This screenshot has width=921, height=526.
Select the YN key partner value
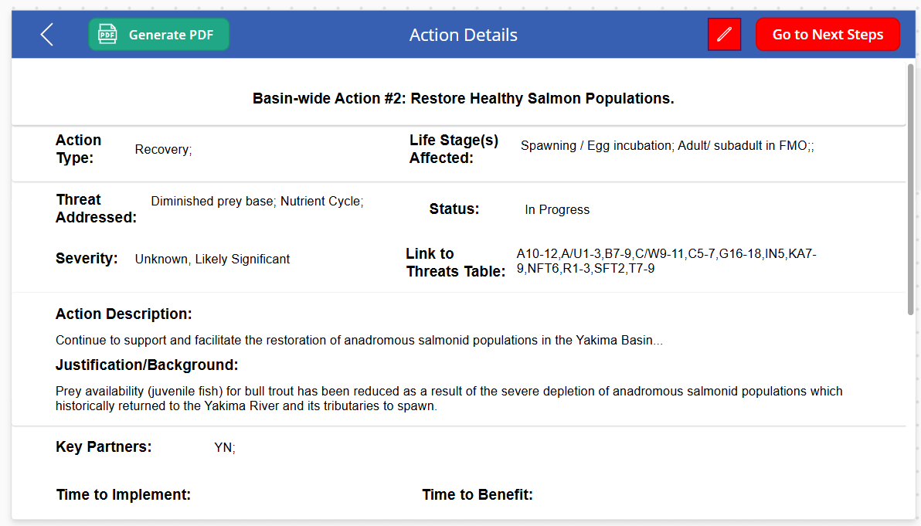point(225,448)
